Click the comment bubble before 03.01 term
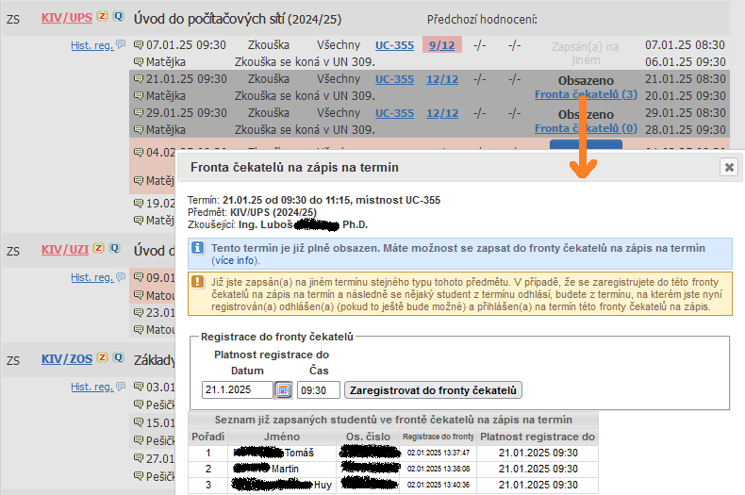The width and height of the screenshot is (745, 495). tap(139, 387)
